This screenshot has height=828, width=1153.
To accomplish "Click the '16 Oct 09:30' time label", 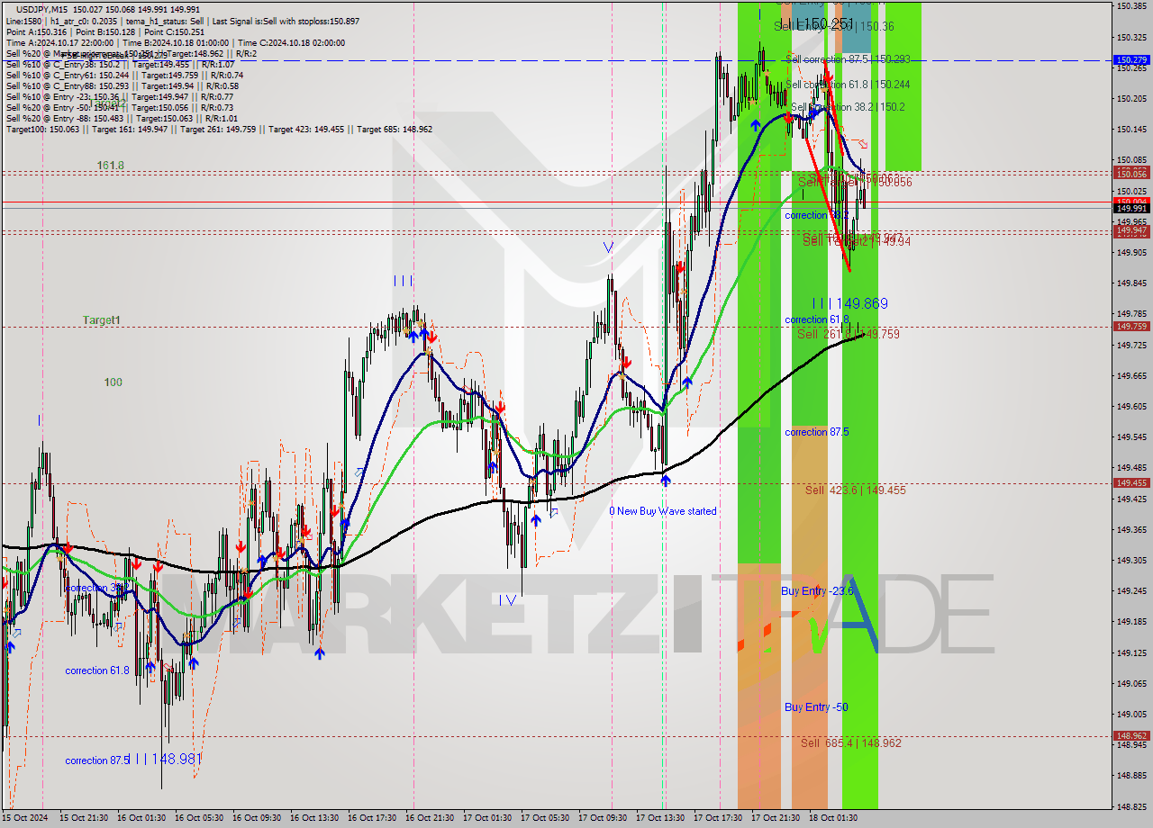I will [x=257, y=818].
